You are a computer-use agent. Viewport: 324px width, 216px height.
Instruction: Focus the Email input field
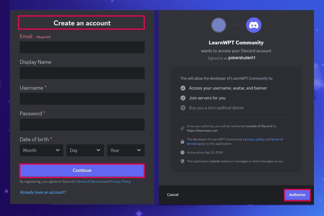[x=82, y=47]
